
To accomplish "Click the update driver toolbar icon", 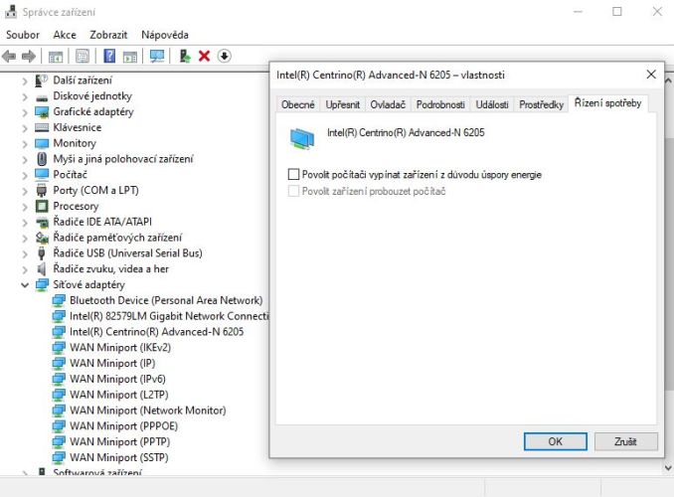I will coord(185,56).
